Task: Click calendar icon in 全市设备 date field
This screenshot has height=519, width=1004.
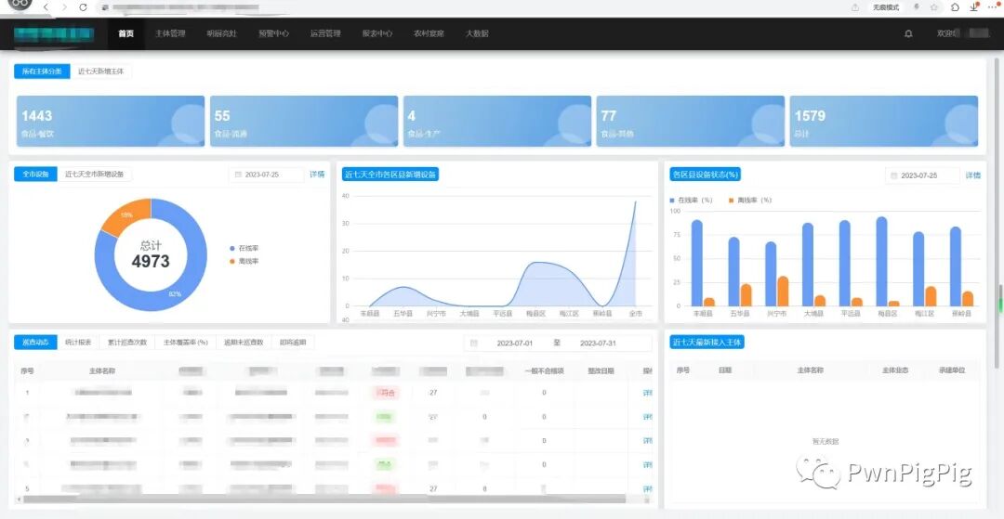Action: [x=238, y=175]
